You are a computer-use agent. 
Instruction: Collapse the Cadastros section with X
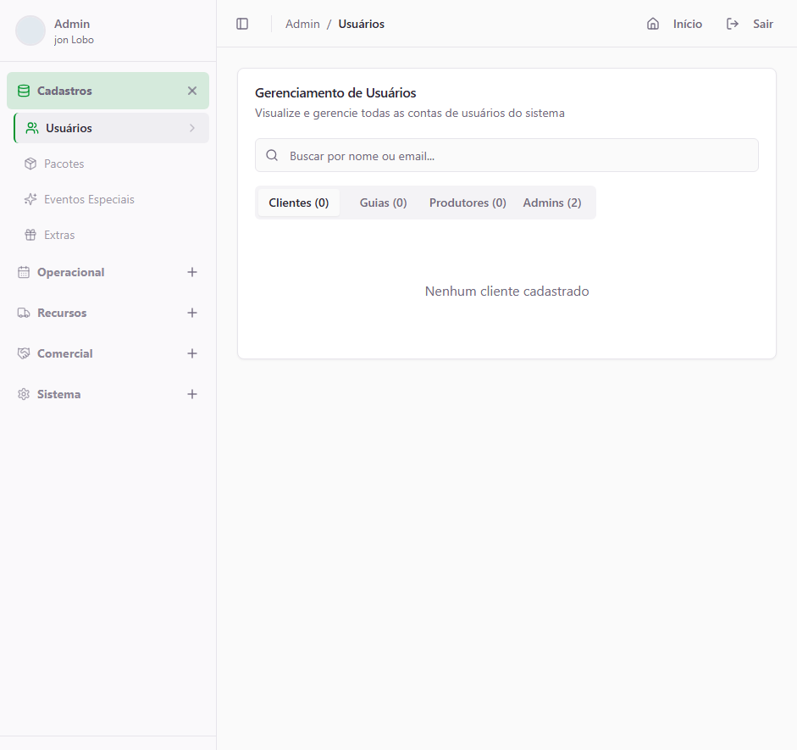point(192,91)
